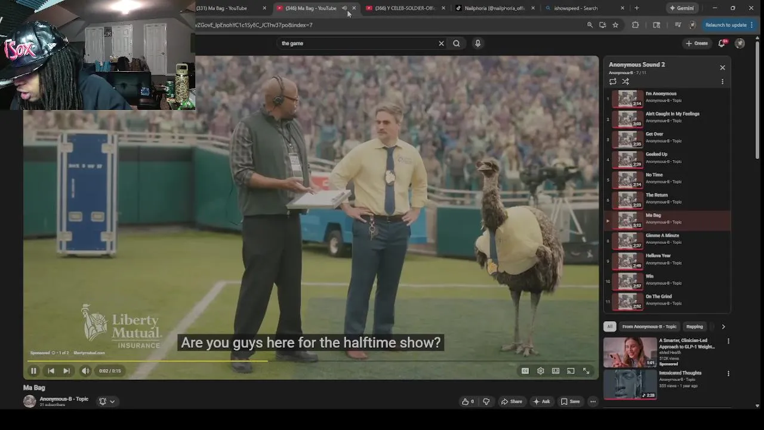Open options for GLP-1 sponsored video

click(x=728, y=341)
